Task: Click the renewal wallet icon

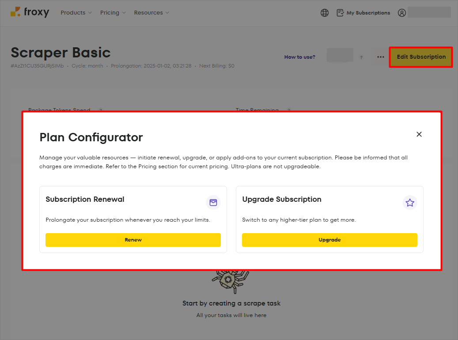Action: click(213, 202)
